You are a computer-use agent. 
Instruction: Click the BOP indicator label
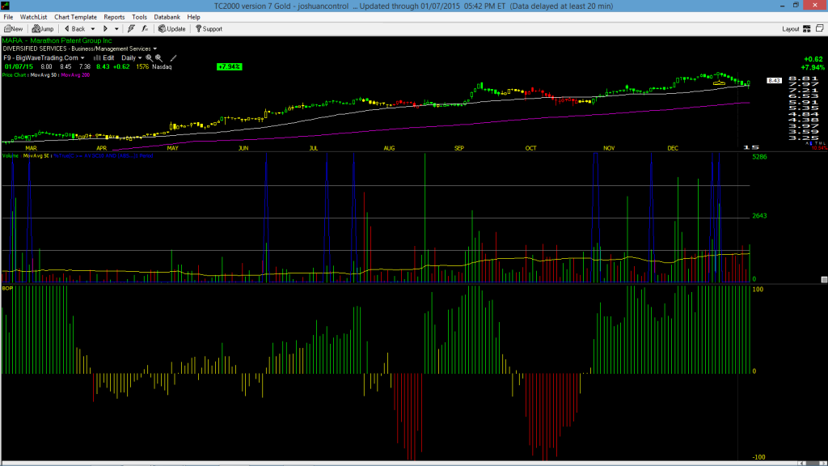click(x=7, y=288)
